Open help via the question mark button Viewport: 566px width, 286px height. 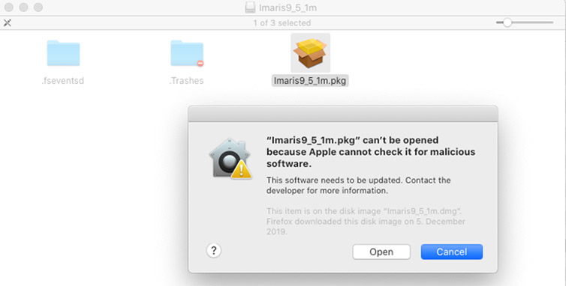[214, 250]
